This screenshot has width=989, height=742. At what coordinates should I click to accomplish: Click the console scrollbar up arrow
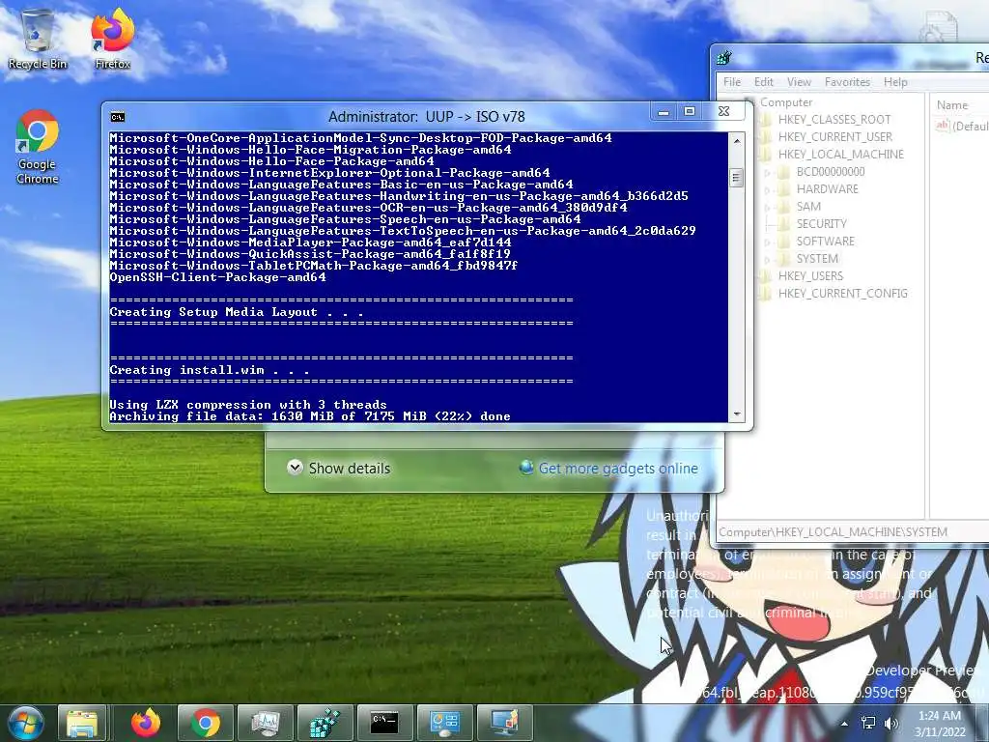pyautogui.click(x=736, y=141)
